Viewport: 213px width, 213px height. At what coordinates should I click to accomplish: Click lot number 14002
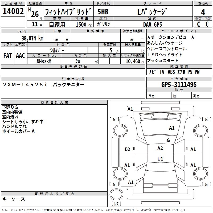coord(13,11)
